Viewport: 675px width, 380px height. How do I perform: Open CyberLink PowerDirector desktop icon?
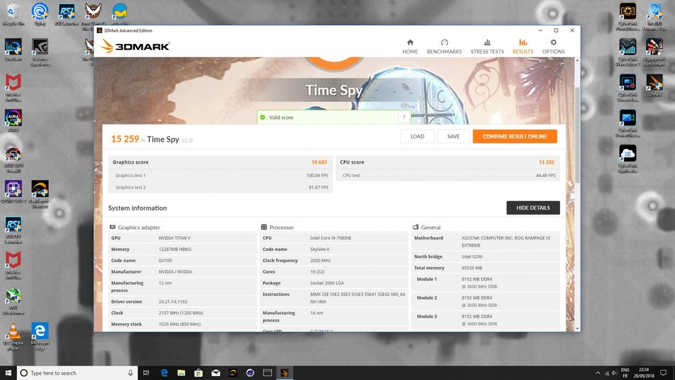628,124
